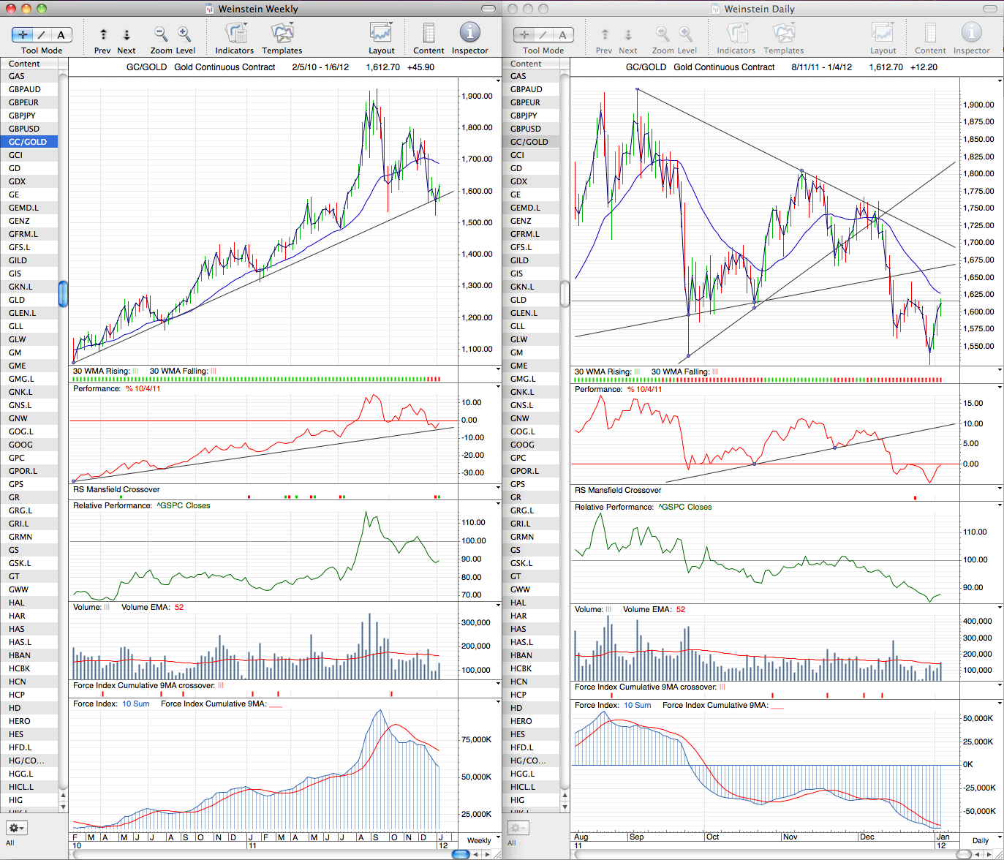Click toolbar toggle pill in Weinstein Weekly title bar
The width and height of the screenshot is (1004, 860).
click(489, 9)
